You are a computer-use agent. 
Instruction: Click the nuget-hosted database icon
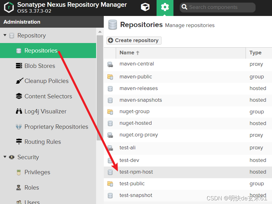[110, 124]
